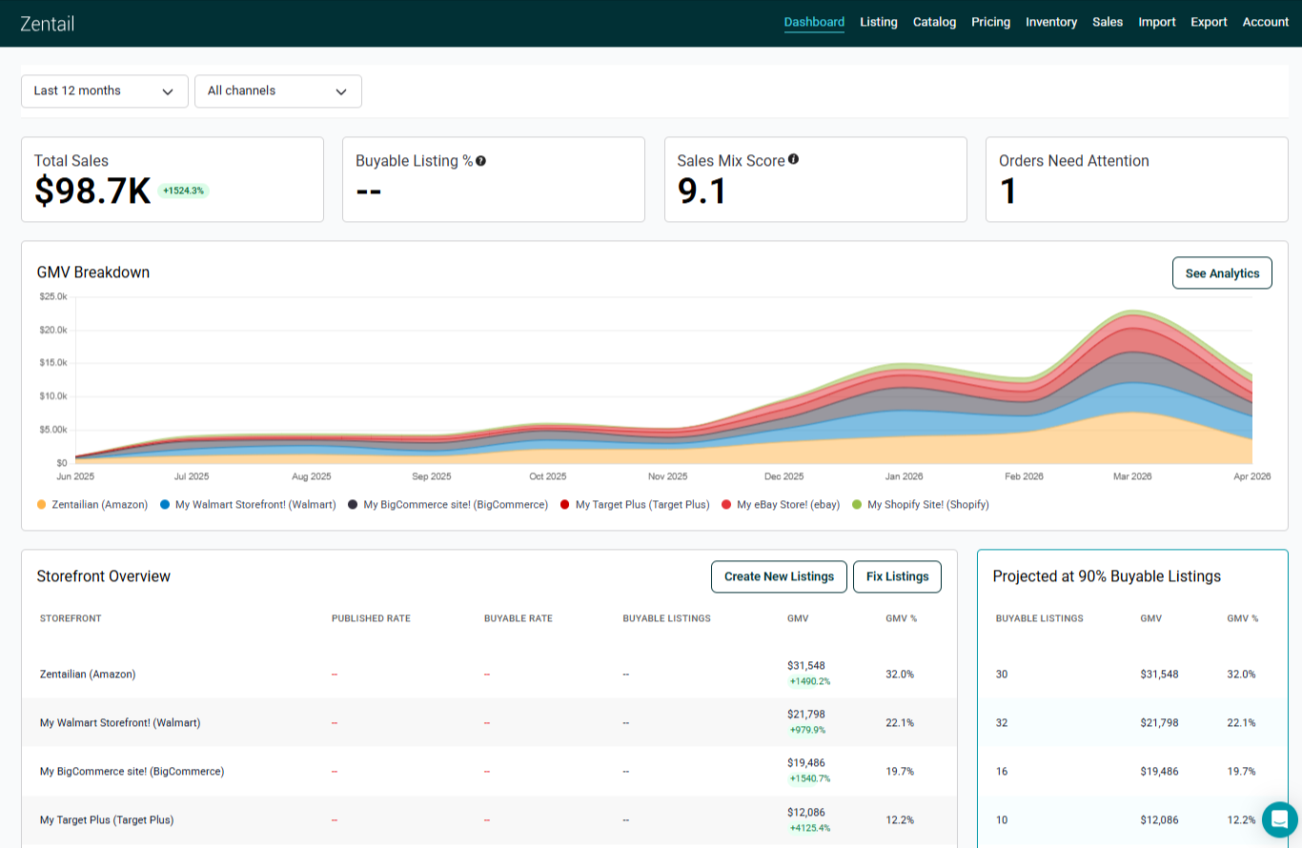The width and height of the screenshot is (1302, 848).
Task: Select My Target Plus (Target Plus) row name
Action: (x=107, y=820)
